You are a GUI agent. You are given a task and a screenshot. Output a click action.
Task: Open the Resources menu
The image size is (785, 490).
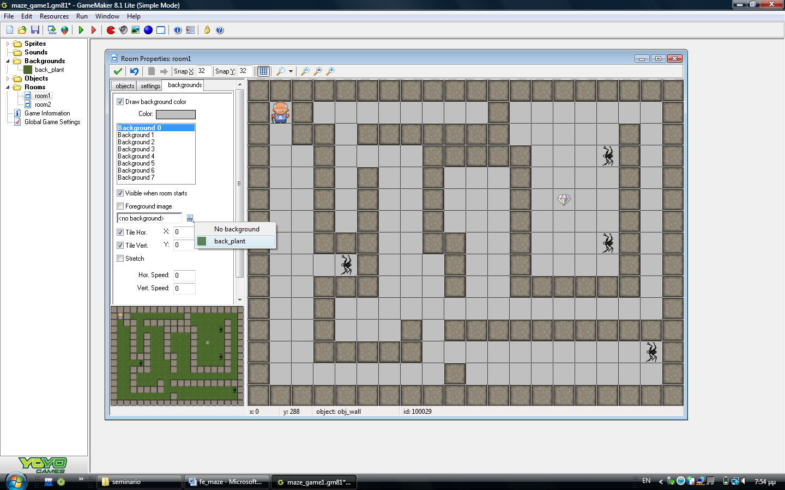coord(54,16)
